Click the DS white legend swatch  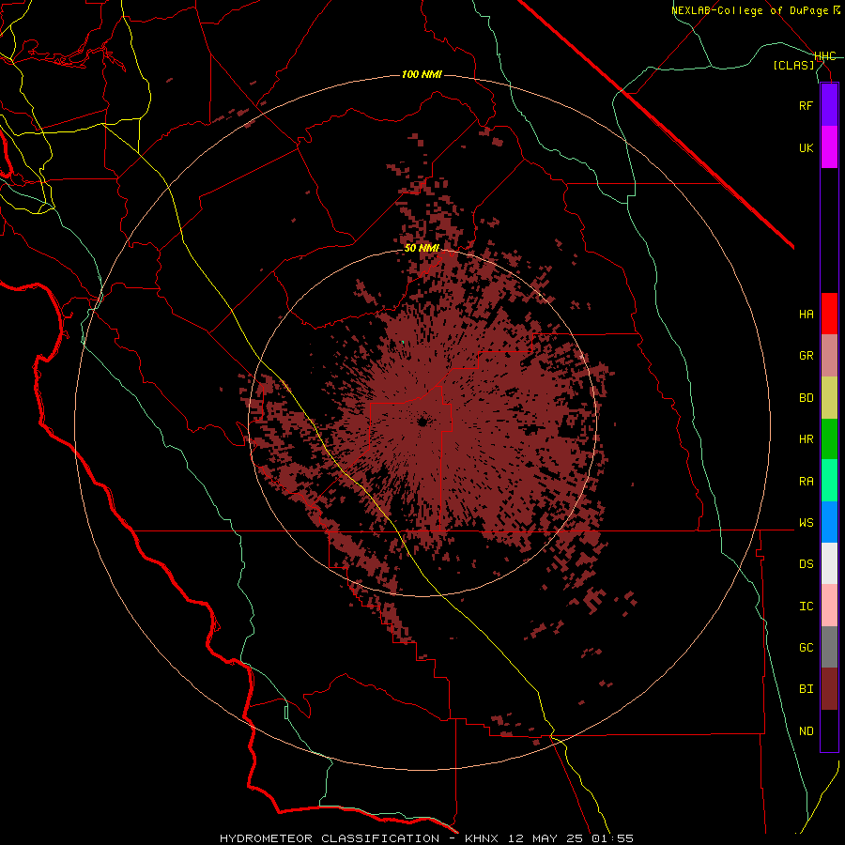[829, 563]
